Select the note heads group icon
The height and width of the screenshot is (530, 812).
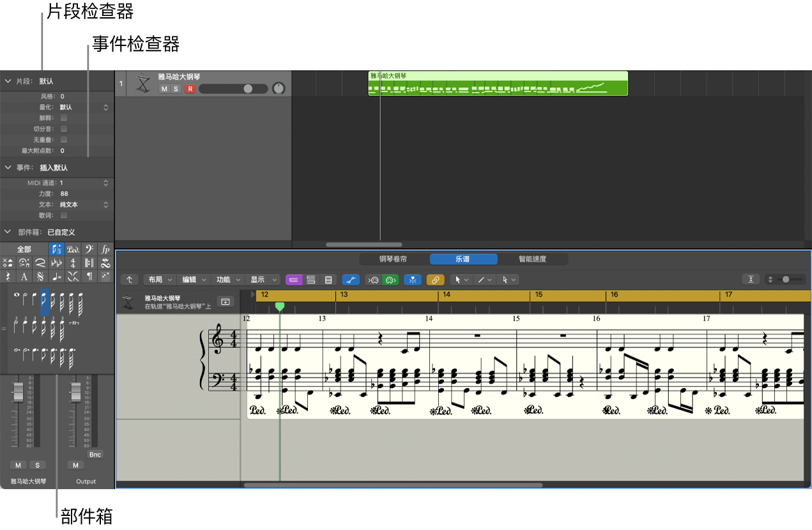[x=8, y=262]
